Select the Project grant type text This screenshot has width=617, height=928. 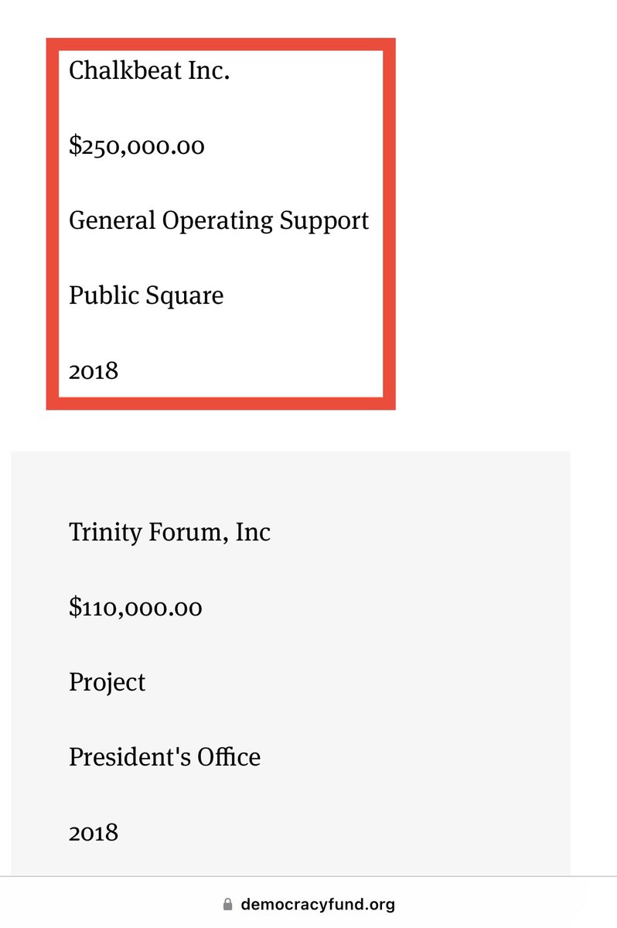pyautogui.click(x=107, y=682)
